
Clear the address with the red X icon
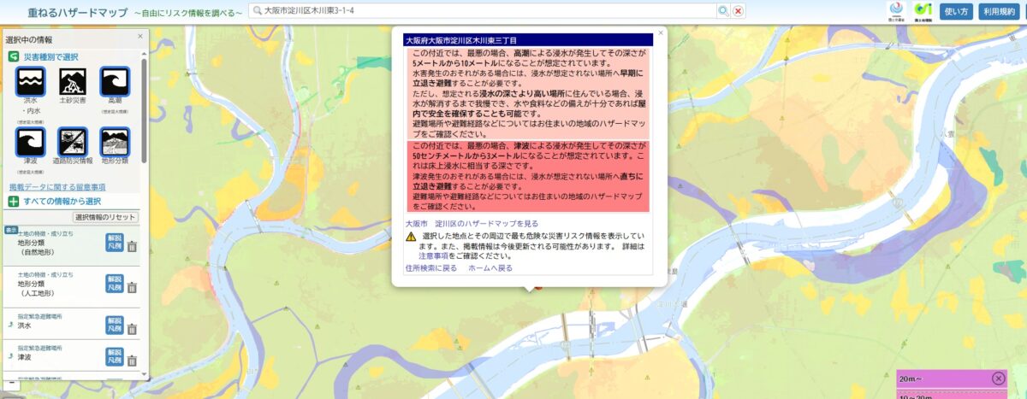[738, 11]
